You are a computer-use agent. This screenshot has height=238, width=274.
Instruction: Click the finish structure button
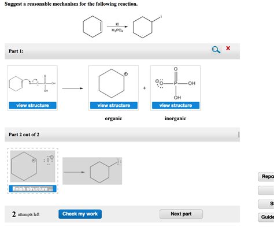32,189
